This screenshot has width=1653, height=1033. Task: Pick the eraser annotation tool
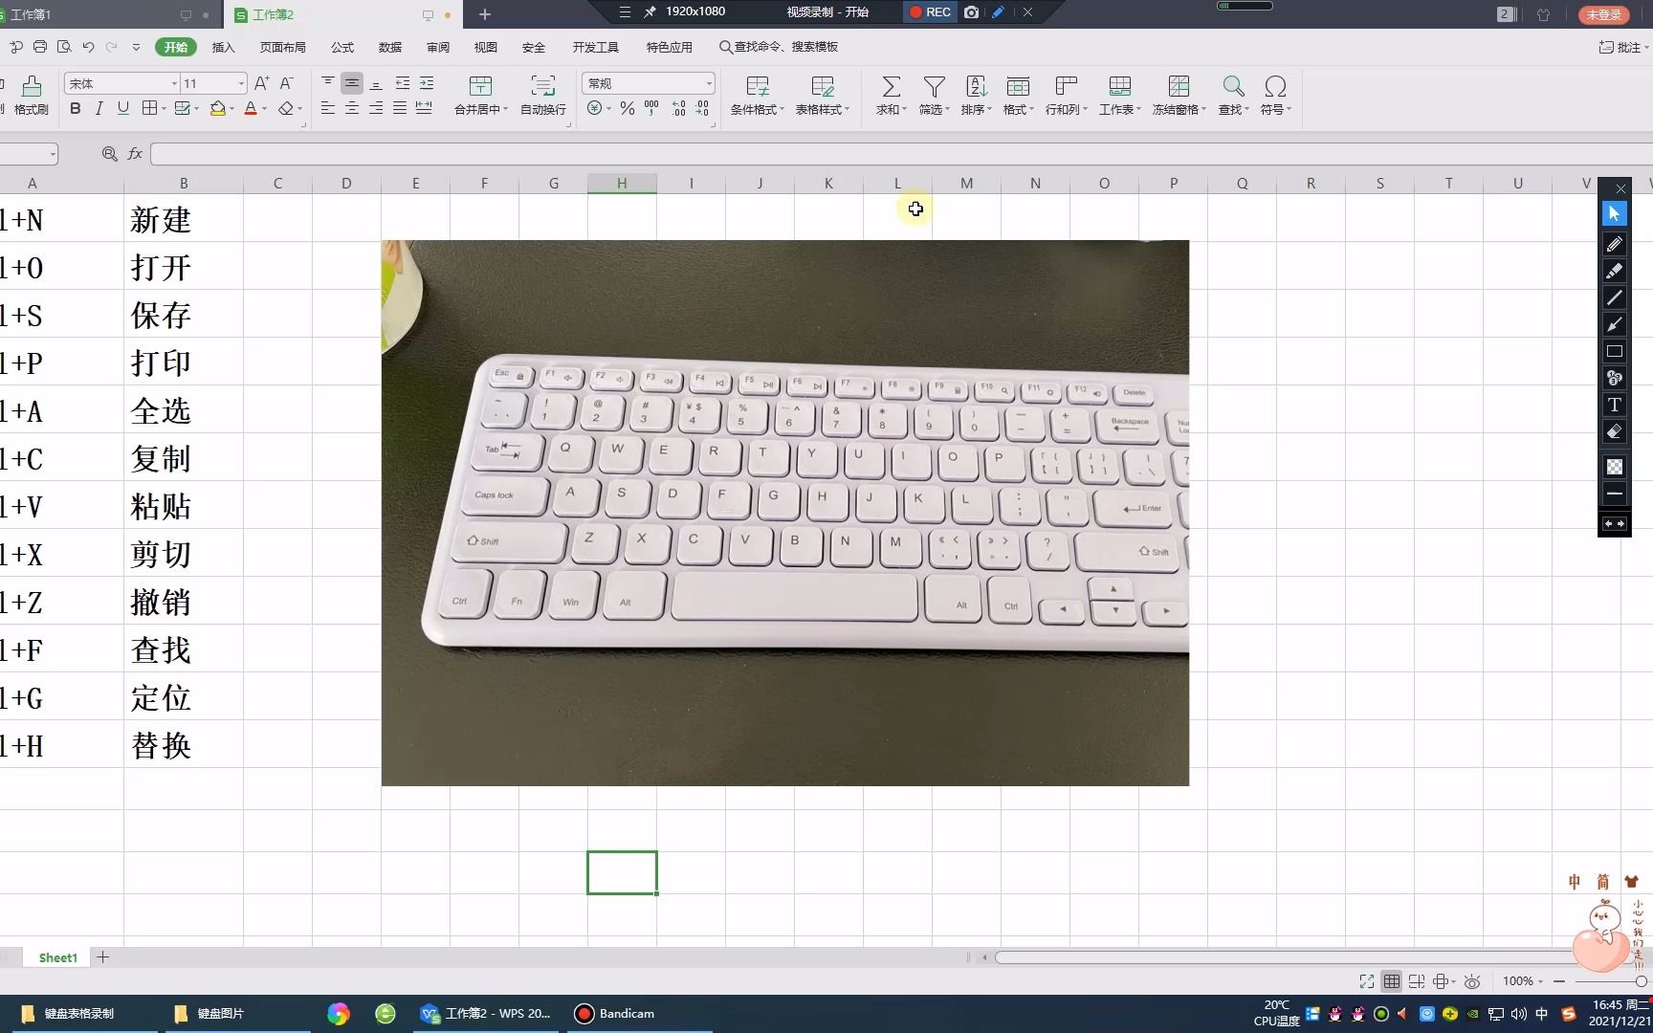tap(1614, 431)
